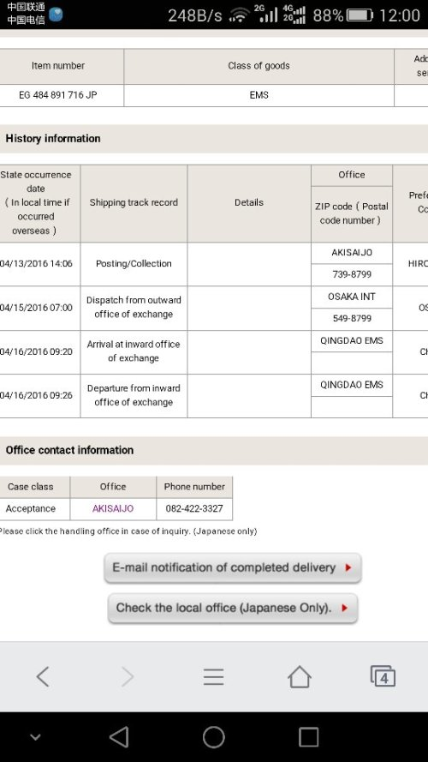Open Android recent apps square button

pyautogui.click(x=309, y=737)
